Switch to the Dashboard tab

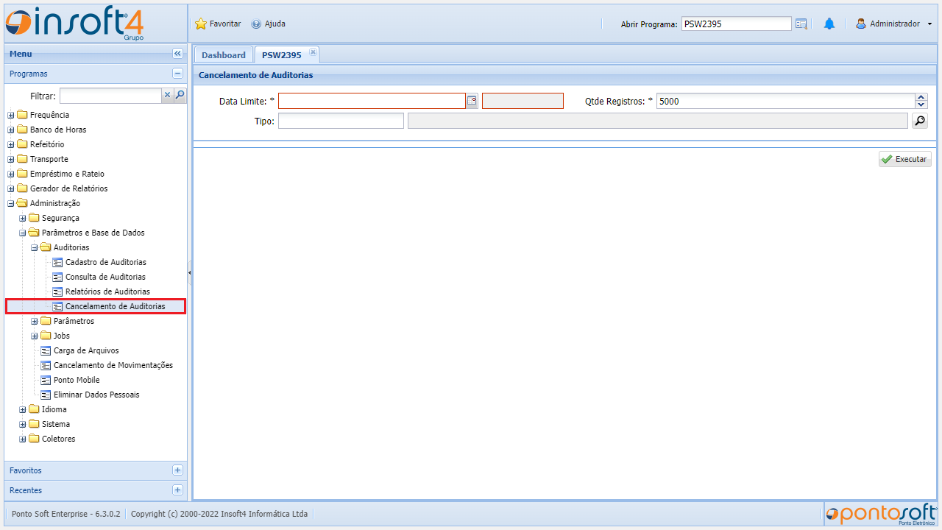coord(223,55)
